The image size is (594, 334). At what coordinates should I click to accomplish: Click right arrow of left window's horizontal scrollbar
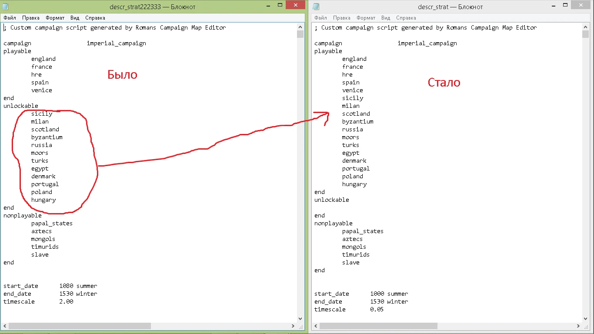(x=293, y=326)
